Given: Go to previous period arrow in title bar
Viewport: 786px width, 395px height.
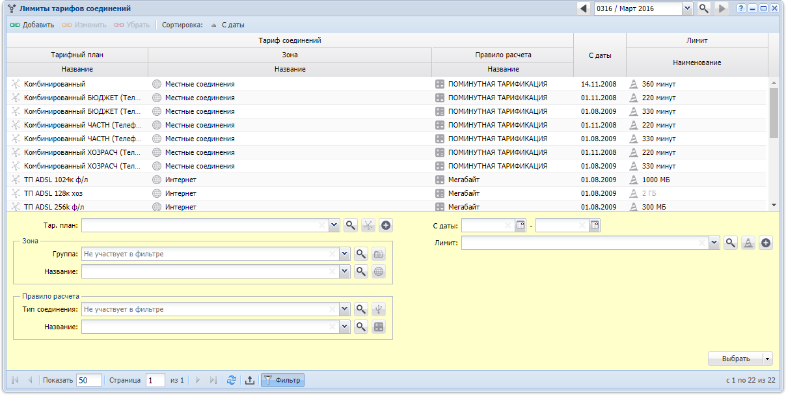Looking at the screenshot, I should (x=584, y=8).
